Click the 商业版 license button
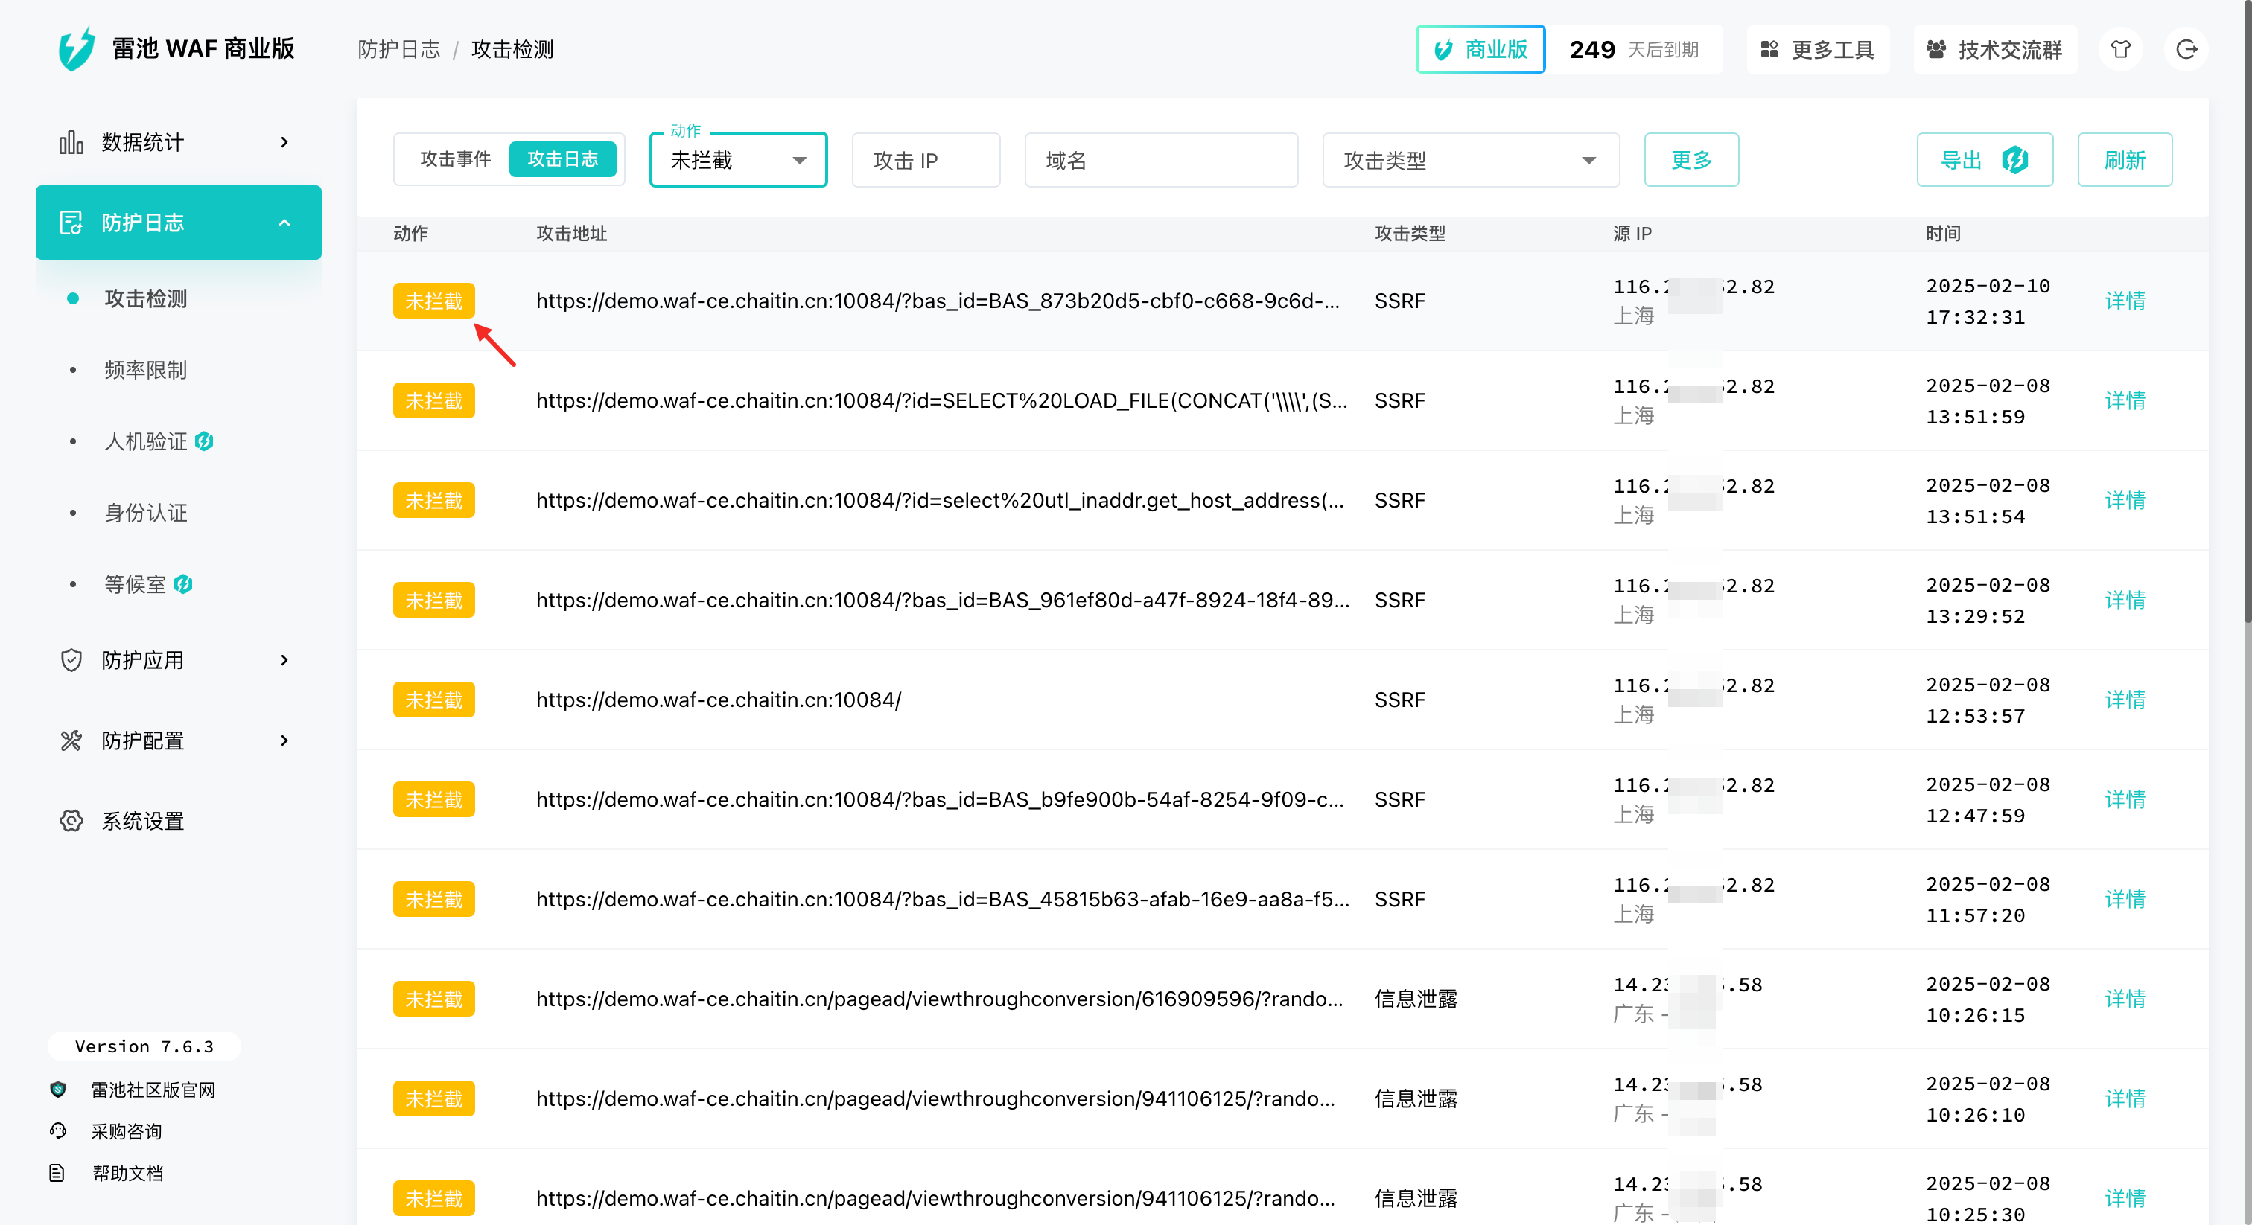This screenshot has width=2252, height=1225. (1480, 49)
